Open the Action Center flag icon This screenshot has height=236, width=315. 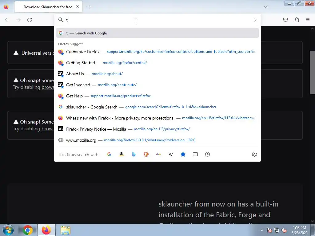coord(269,230)
